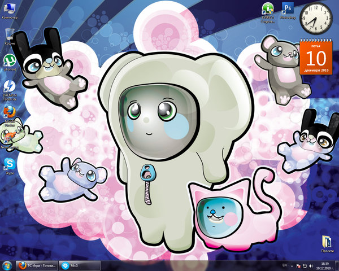
Task: Open the Photoshop desktop shortcut
Action: click(x=288, y=11)
